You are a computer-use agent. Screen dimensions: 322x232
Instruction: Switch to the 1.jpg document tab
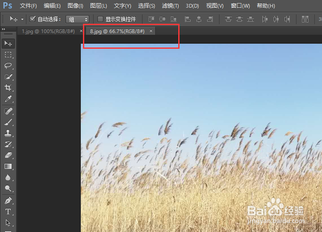(48, 31)
